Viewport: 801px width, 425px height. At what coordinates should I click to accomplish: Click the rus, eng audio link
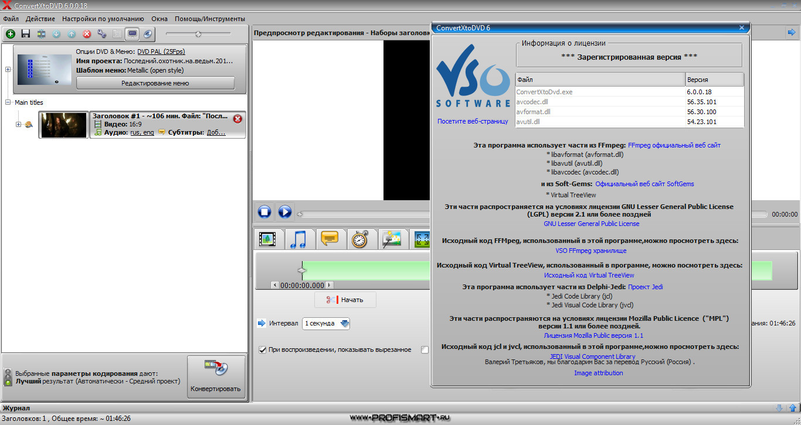click(x=142, y=133)
